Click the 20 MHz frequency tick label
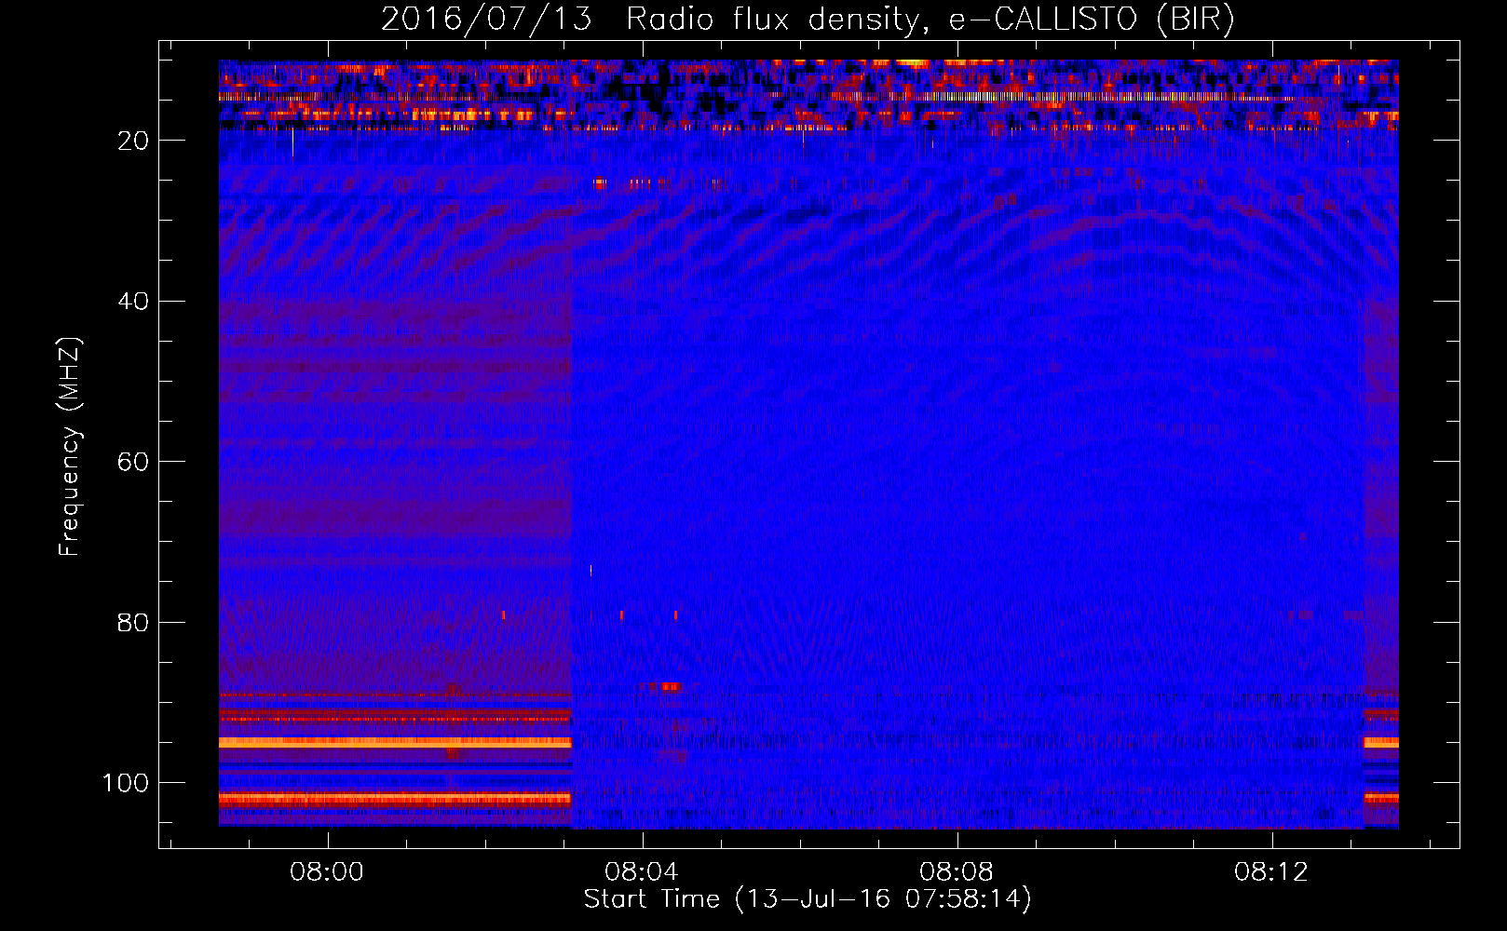 tap(133, 141)
